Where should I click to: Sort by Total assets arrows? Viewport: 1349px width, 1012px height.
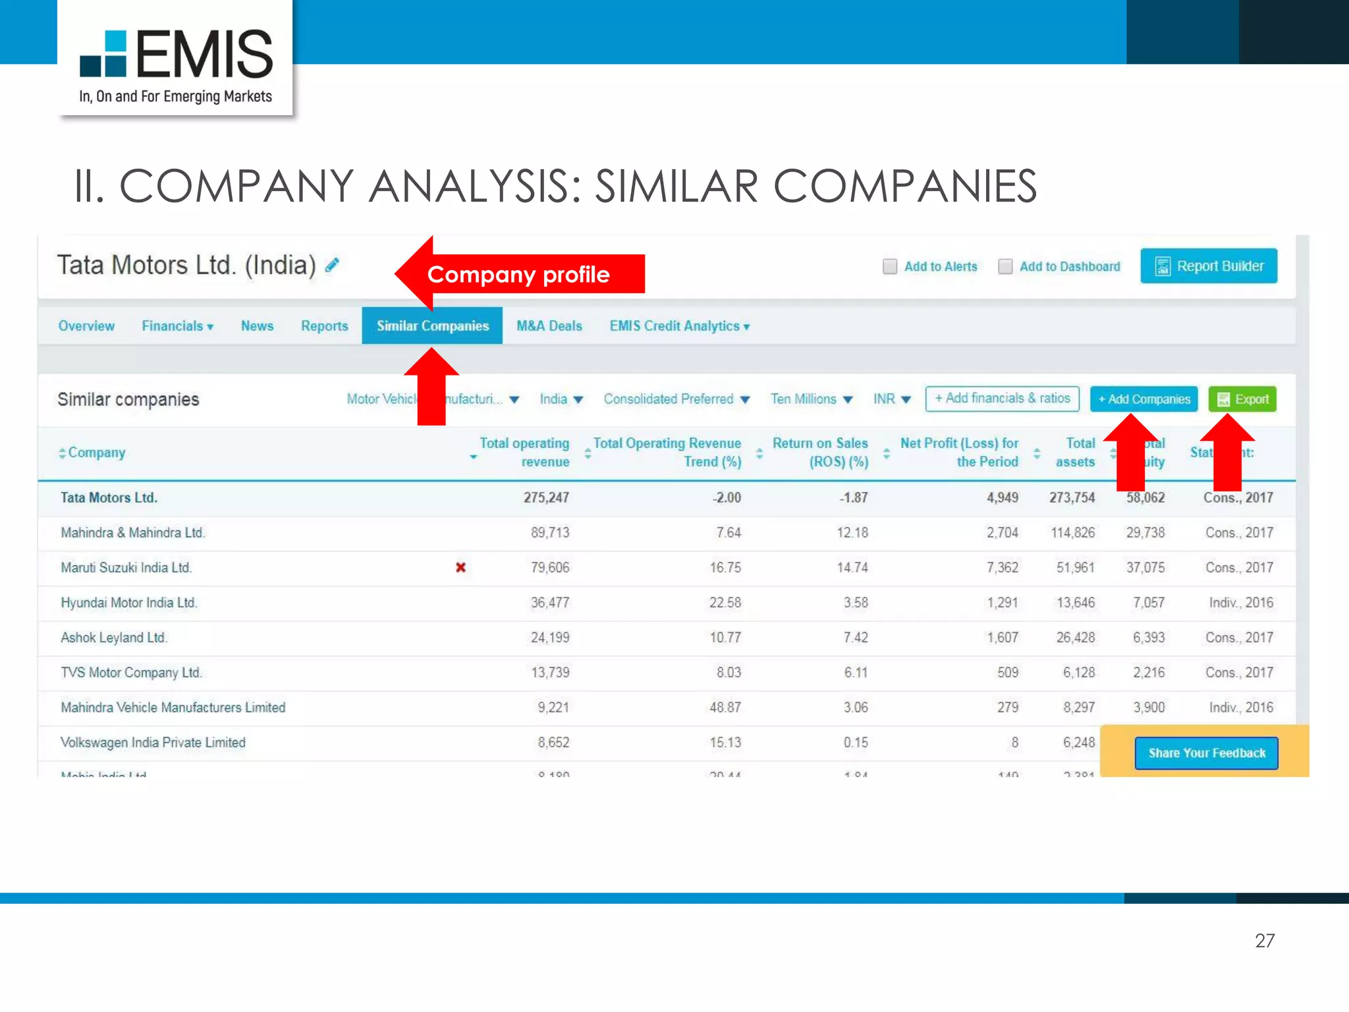(1037, 453)
